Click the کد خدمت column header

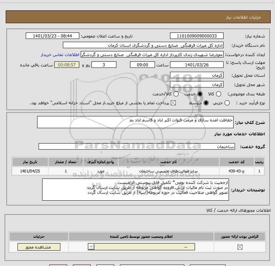tap(236, 162)
